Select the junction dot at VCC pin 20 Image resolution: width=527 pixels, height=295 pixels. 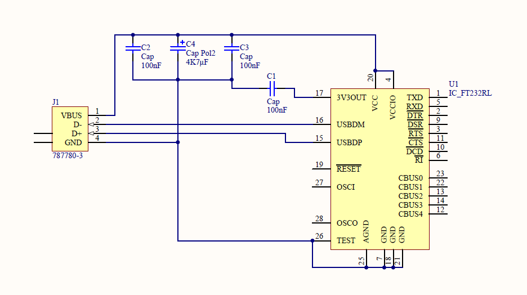[375, 71]
